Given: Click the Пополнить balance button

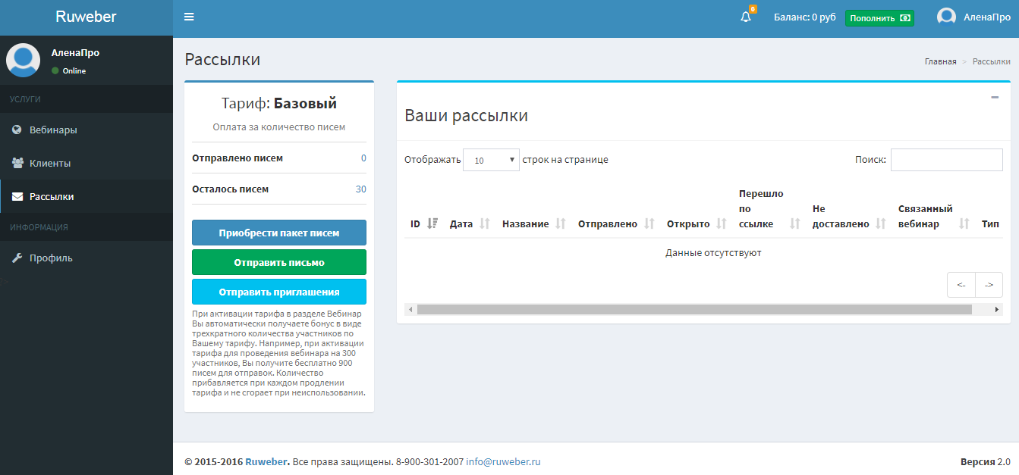Looking at the screenshot, I should tap(879, 18).
